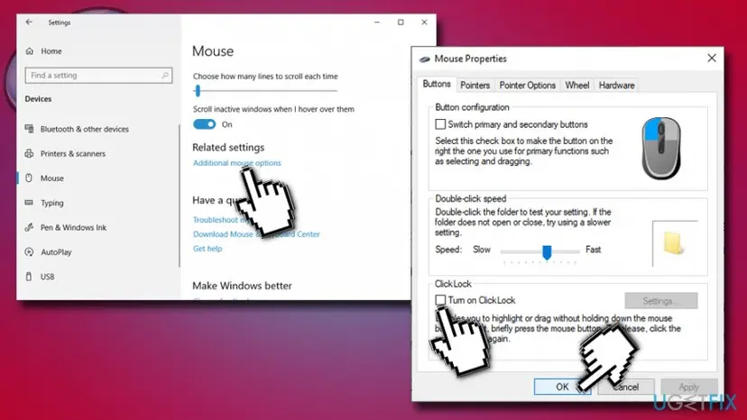Click the test folder icon for double-click speed

click(x=673, y=242)
